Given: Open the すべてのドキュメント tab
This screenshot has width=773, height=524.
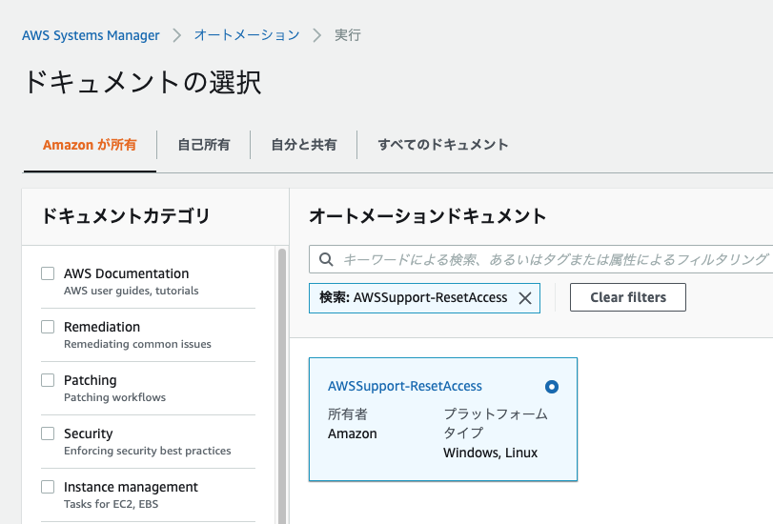Looking at the screenshot, I should (x=442, y=145).
